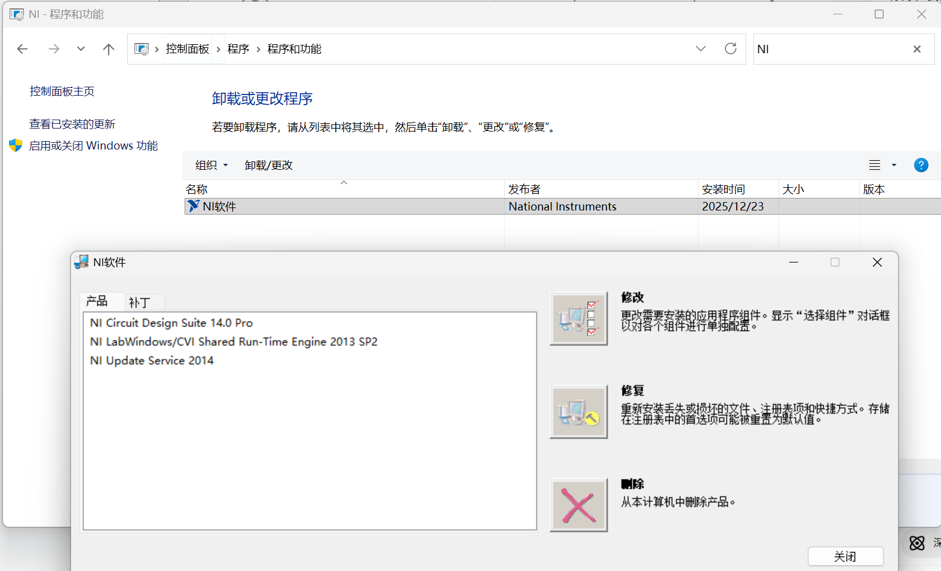Select NI Circuit Design Suite 14.0 Pro

click(171, 323)
